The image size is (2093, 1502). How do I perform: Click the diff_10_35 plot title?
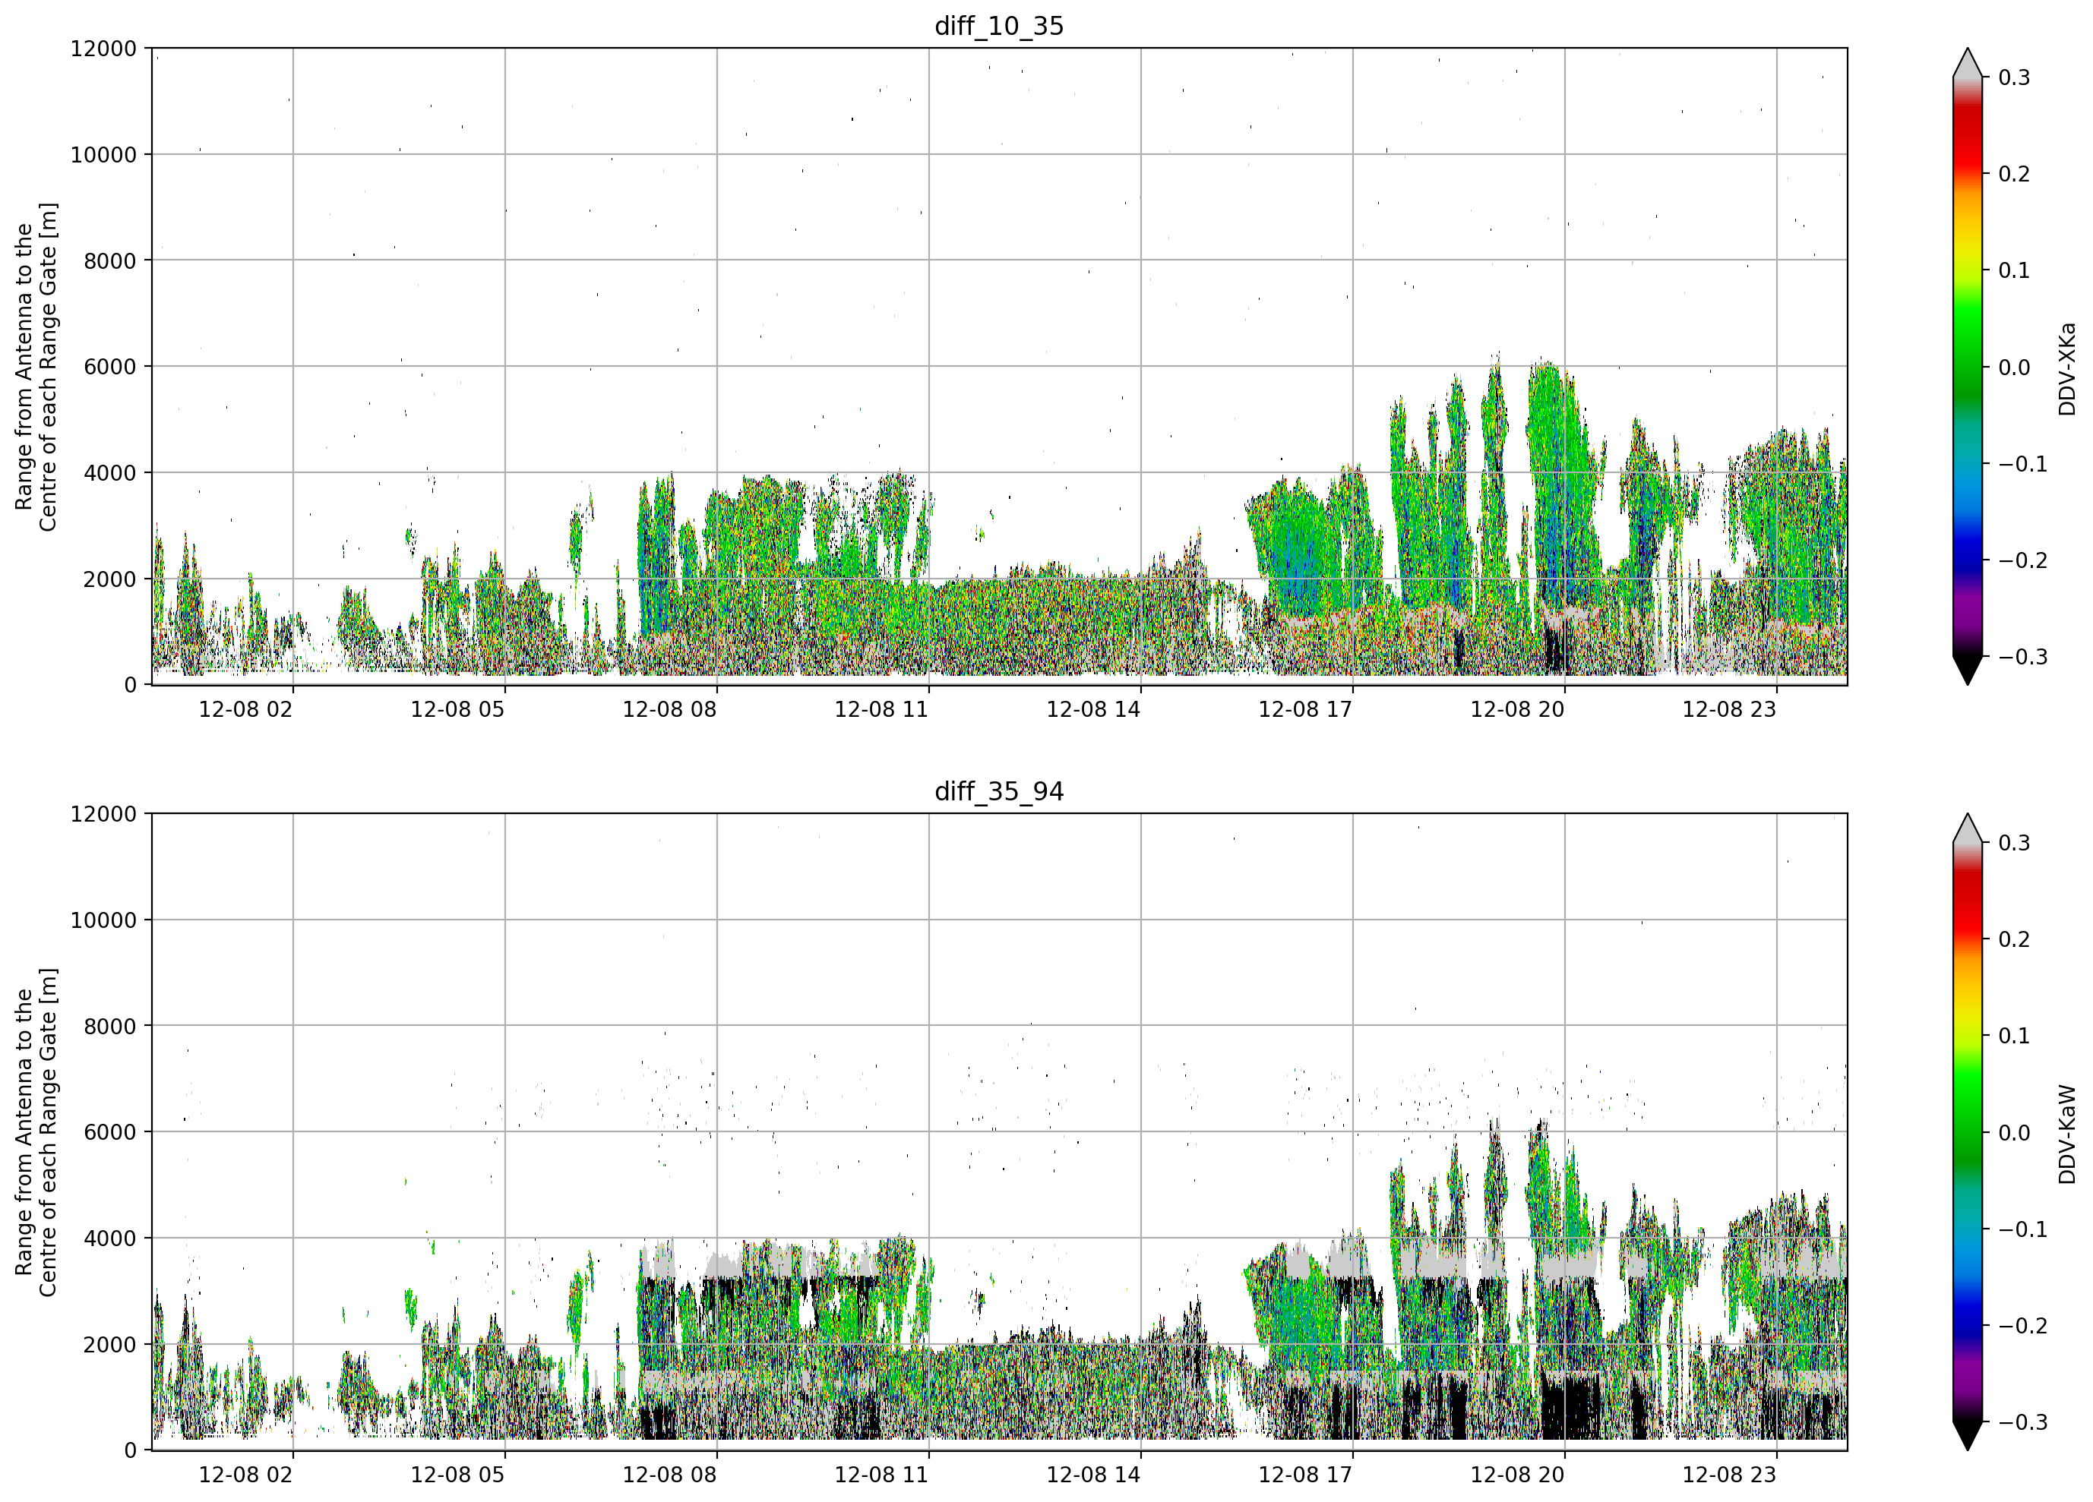[998, 26]
